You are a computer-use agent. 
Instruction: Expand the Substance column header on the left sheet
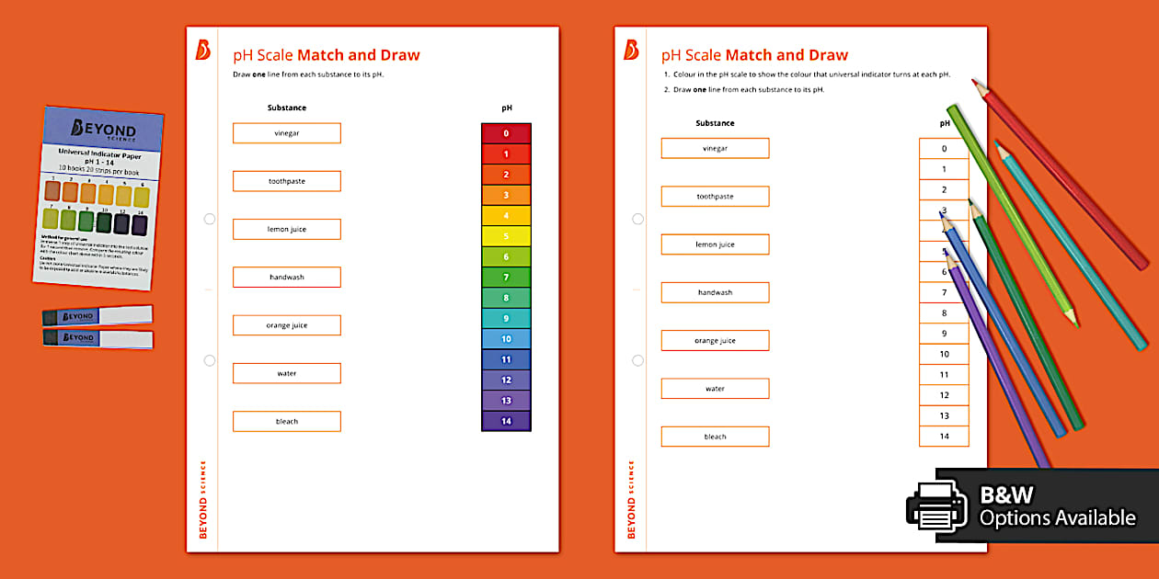(x=287, y=108)
